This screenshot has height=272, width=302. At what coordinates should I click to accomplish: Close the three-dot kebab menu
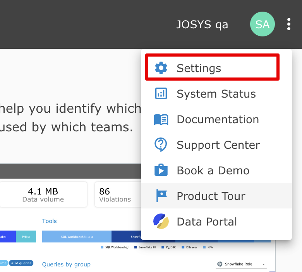[x=289, y=24]
